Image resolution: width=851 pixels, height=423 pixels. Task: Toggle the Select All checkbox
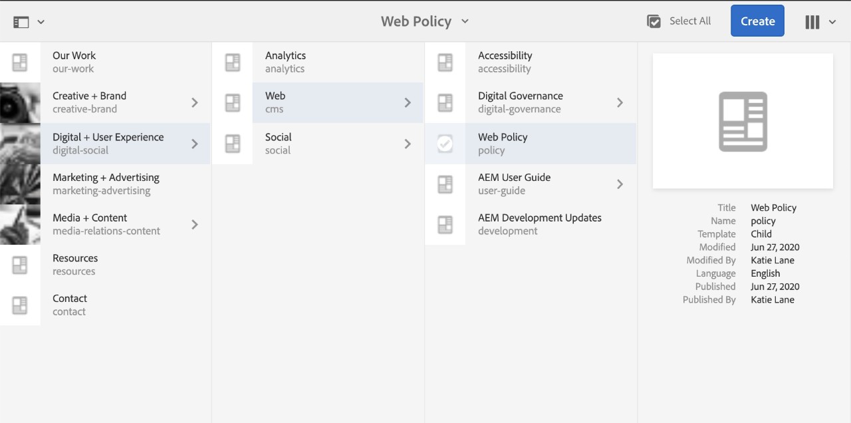pyautogui.click(x=654, y=21)
